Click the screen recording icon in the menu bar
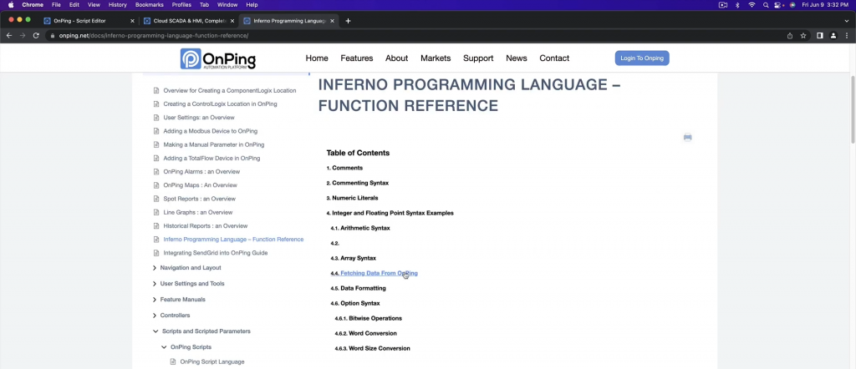This screenshot has height=369, width=856. (x=723, y=5)
